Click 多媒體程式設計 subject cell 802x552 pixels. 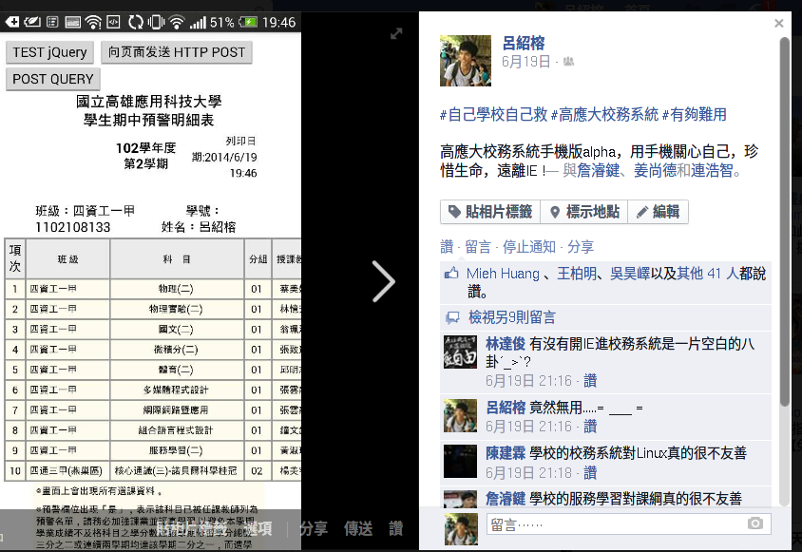[x=177, y=390]
